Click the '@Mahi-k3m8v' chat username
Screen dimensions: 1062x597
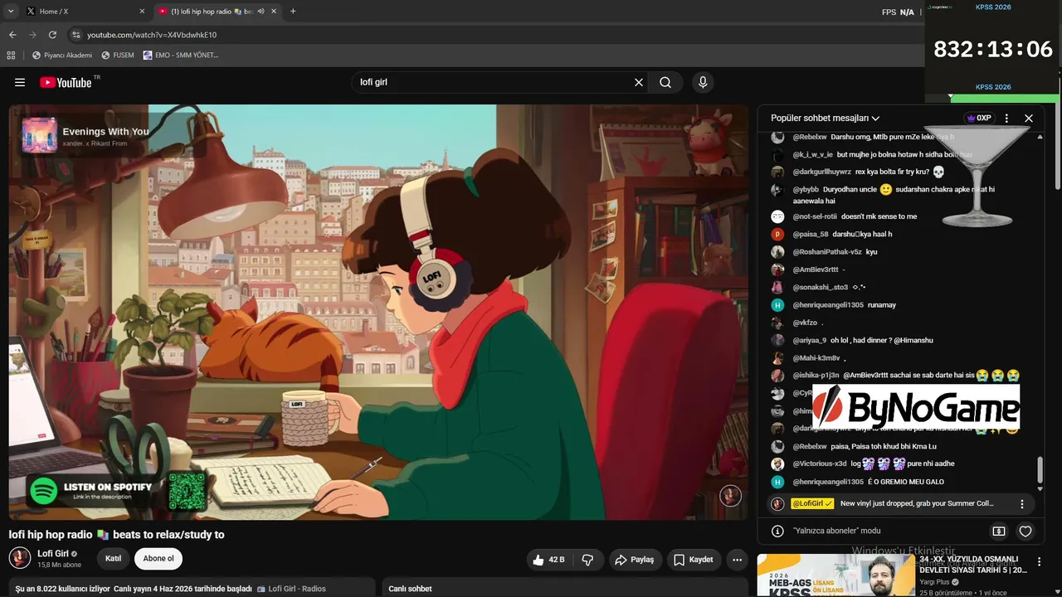point(816,358)
